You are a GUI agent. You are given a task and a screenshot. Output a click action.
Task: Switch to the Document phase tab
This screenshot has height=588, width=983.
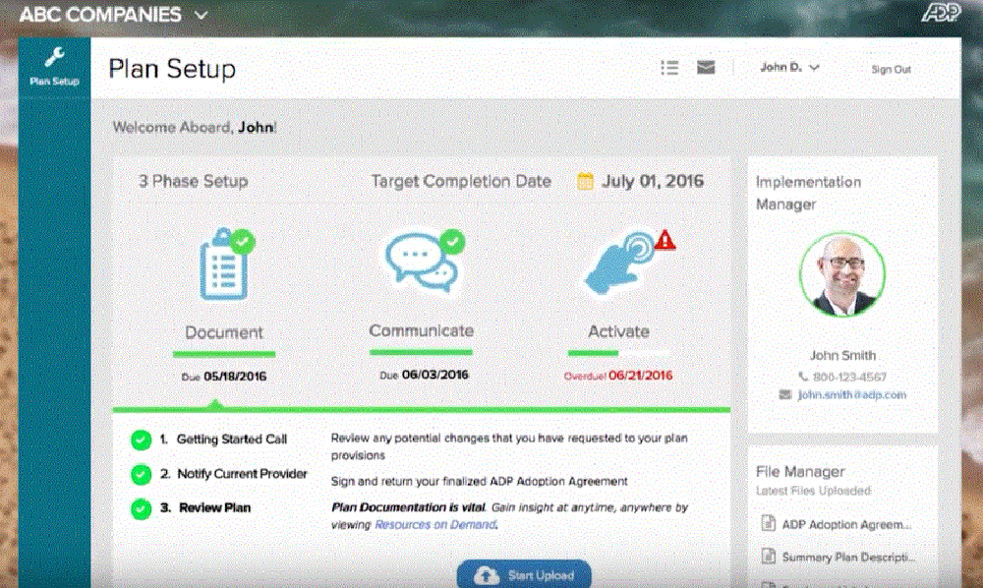224,332
